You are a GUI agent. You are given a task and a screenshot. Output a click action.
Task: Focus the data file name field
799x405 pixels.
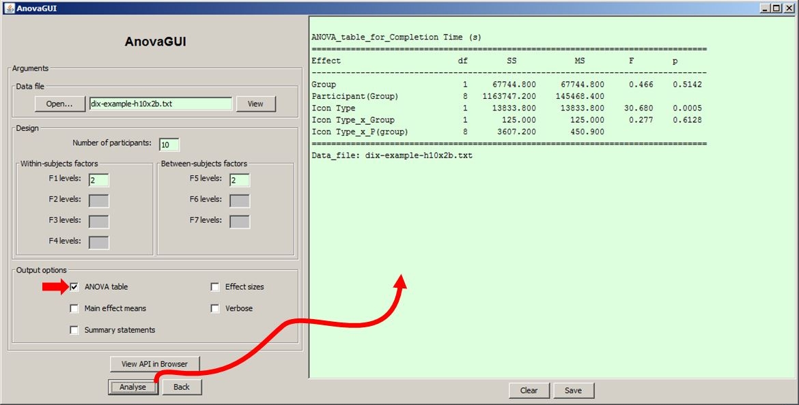click(161, 104)
